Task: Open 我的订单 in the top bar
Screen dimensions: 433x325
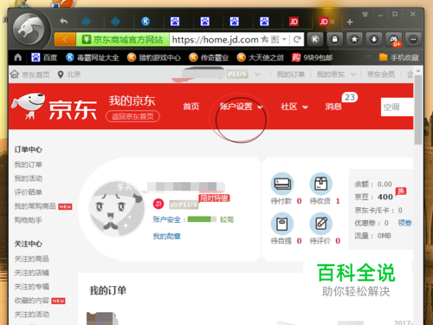Action: 291,75
